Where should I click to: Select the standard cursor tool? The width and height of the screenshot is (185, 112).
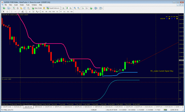(x=4, y=12)
